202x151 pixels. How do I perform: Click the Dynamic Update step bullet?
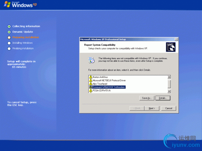click(x=9, y=32)
